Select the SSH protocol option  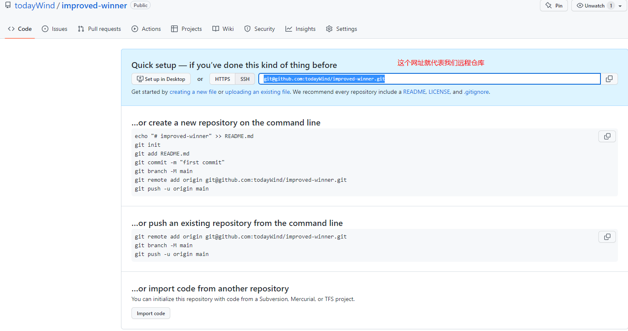click(245, 79)
